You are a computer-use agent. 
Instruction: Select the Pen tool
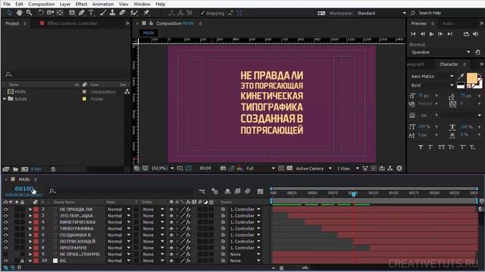tap(81, 13)
